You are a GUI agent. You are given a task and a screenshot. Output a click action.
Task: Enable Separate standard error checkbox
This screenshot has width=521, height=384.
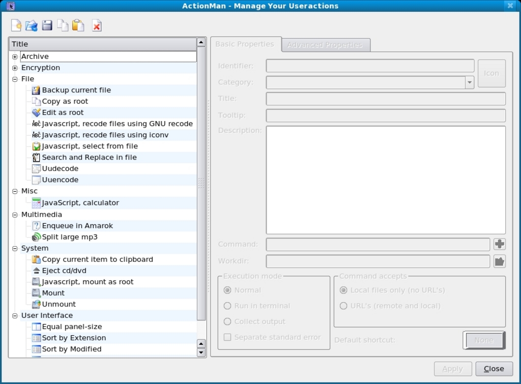pyautogui.click(x=228, y=337)
